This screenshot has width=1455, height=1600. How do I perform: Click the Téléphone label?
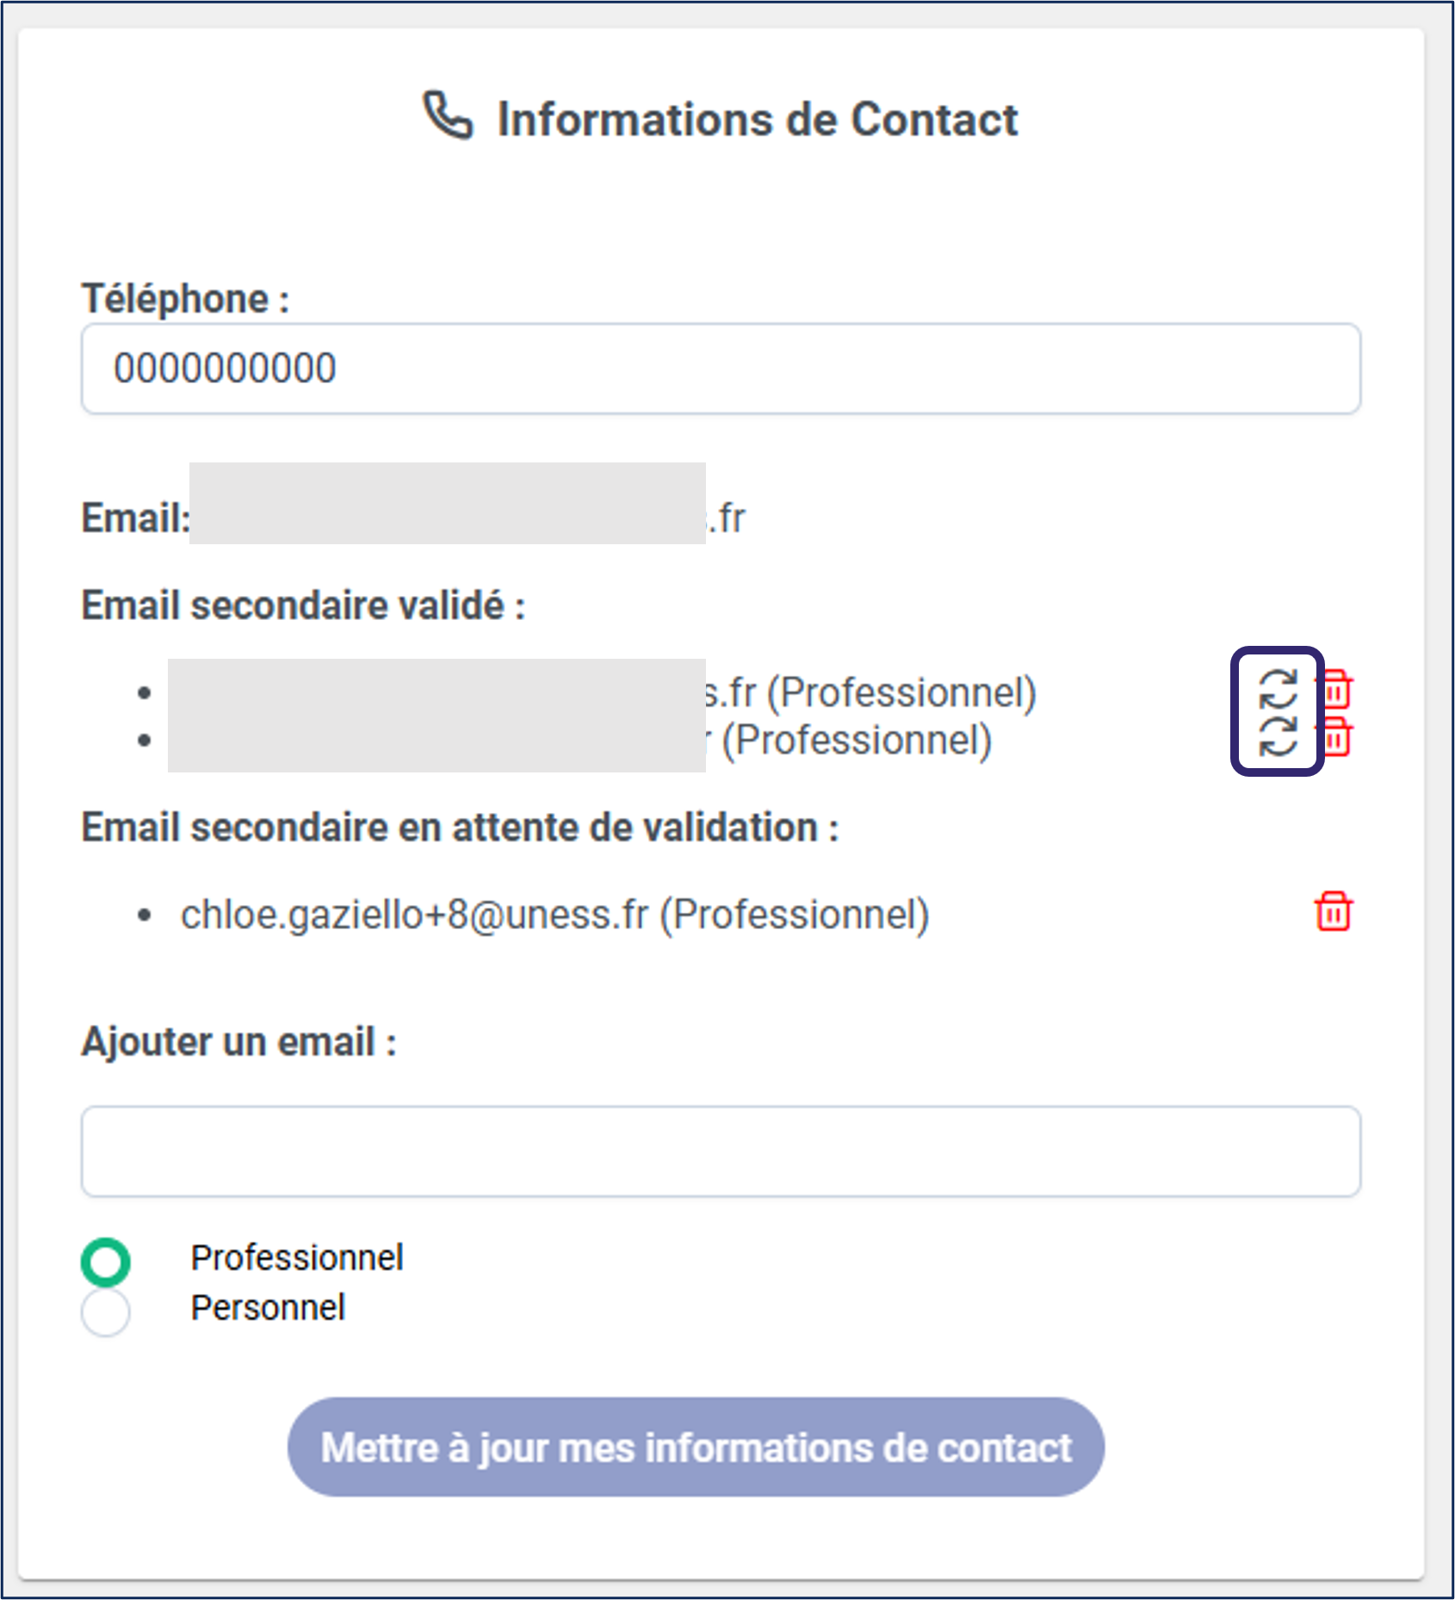coord(185,299)
